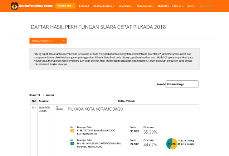This screenshot has width=229, height=156.
Task: Click the green status dot beside 194/242
Action: point(57,107)
